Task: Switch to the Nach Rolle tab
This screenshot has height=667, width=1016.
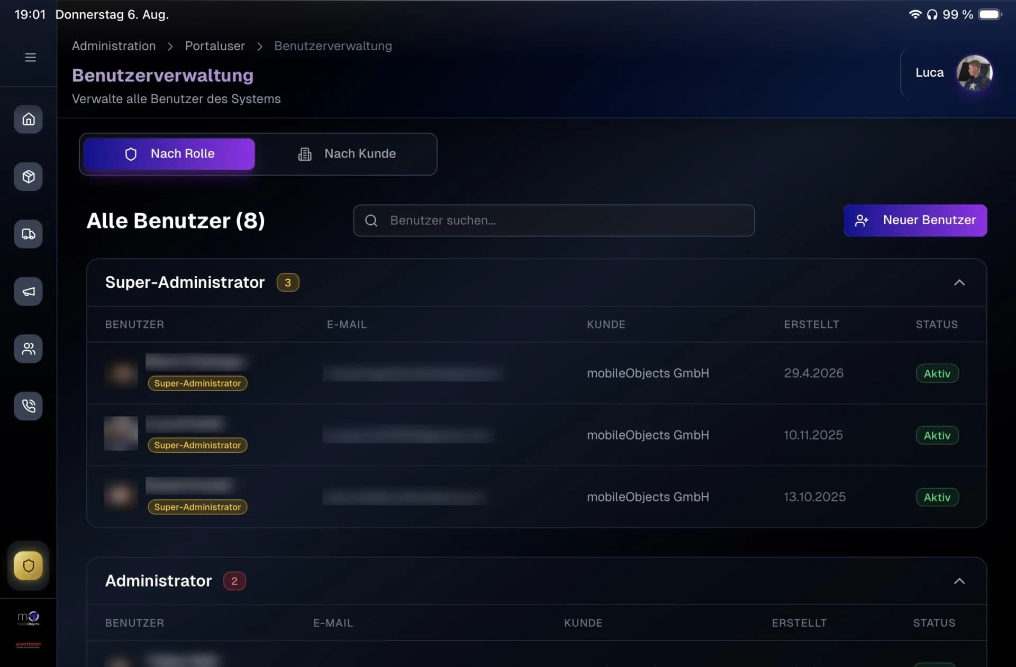Action: (169, 154)
